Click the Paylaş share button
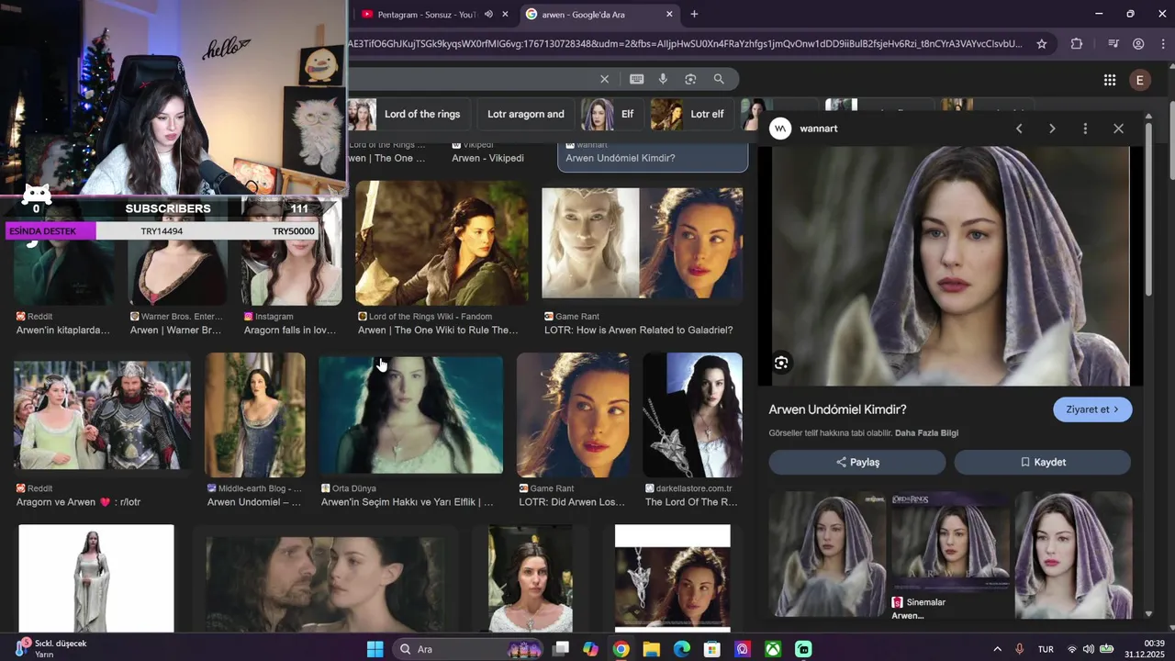 pos(857,462)
